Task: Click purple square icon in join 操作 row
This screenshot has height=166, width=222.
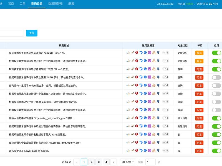Action: [150, 102]
